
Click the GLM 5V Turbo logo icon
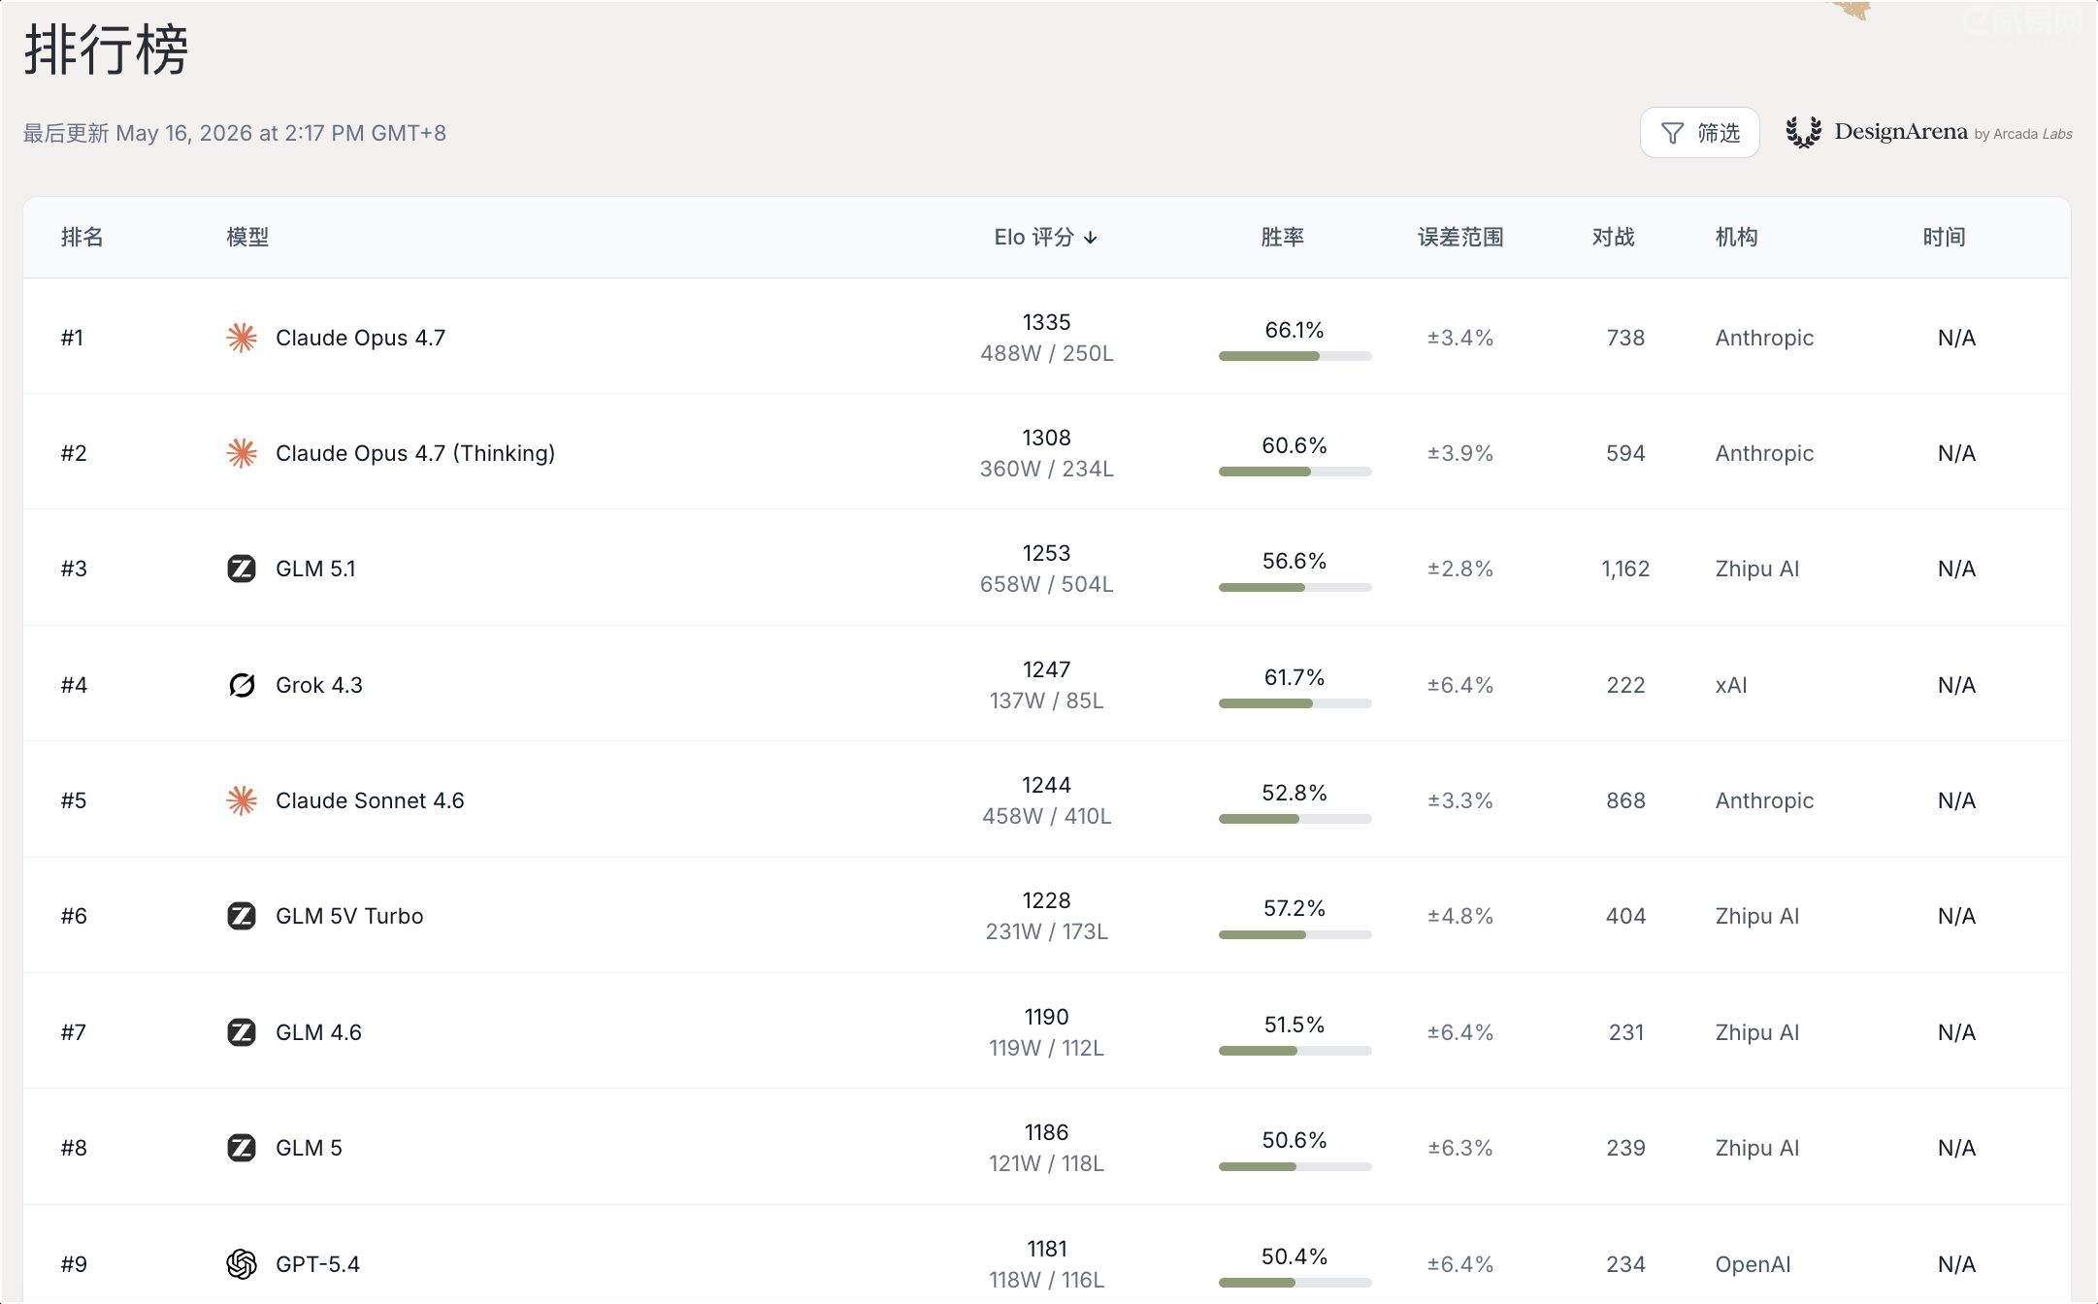[x=242, y=916]
